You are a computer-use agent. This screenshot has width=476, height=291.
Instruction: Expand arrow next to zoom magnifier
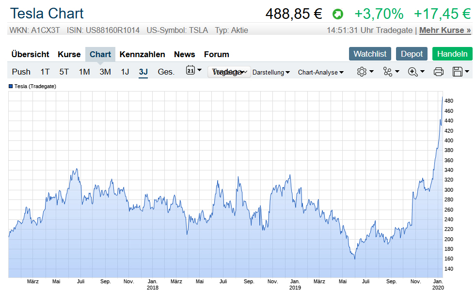[x=422, y=72]
